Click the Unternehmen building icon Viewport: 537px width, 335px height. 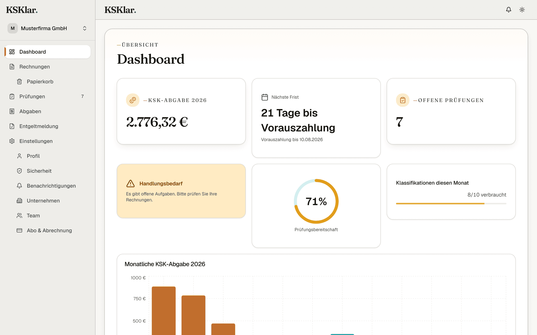click(19, 201)
